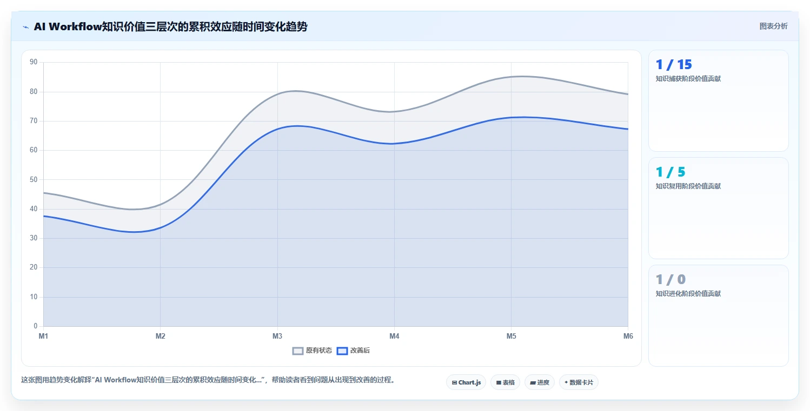Click the M2 axis label on chart
This screenshot has width=810, height=411.
click(161, 336)
